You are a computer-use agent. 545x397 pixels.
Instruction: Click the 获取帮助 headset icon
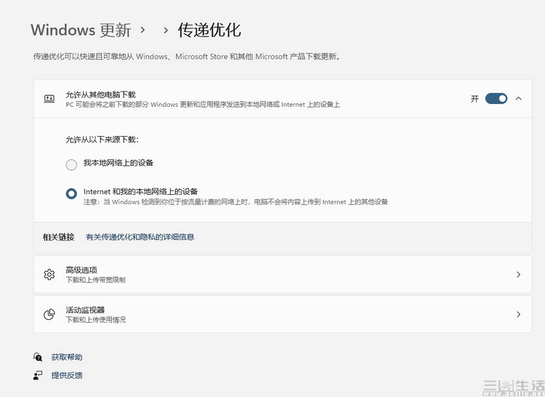[38, 357]
